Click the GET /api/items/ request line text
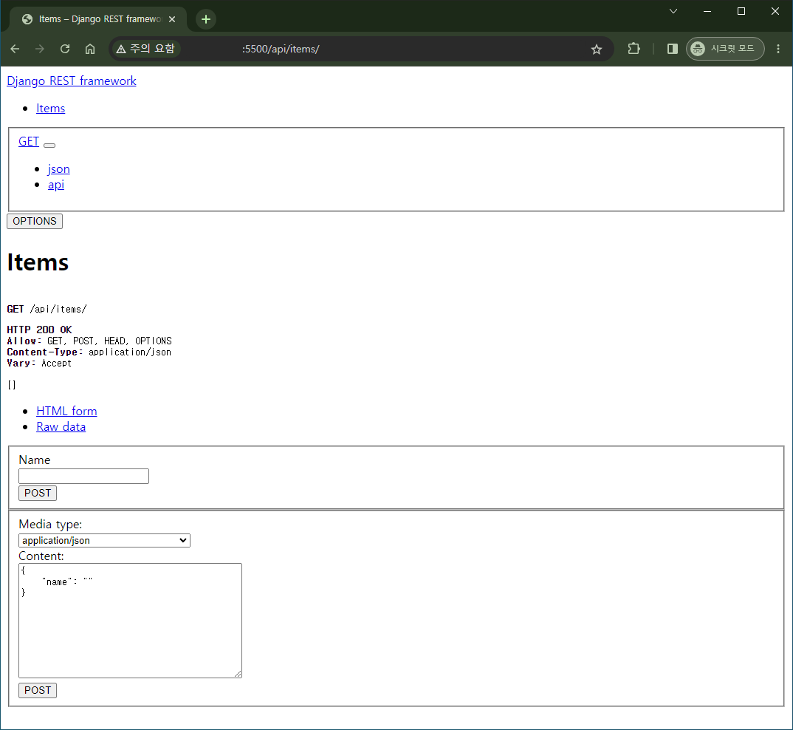The width and height of the screenshot is (793, 730). [47, 310]
